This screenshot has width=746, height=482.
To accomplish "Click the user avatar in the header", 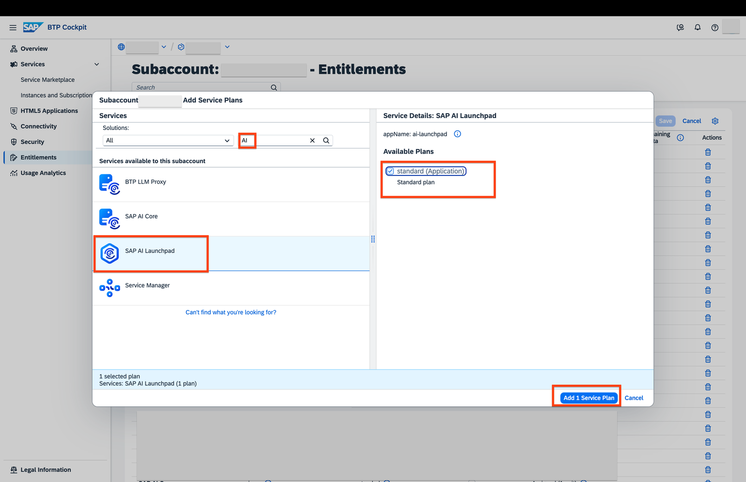I will (x=731, y=27).
